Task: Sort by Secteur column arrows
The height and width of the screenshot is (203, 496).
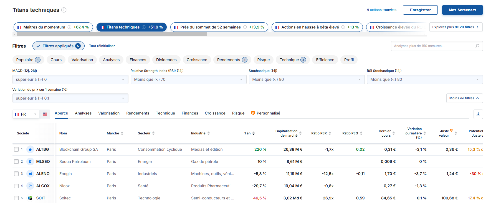Action: [153, 133]
